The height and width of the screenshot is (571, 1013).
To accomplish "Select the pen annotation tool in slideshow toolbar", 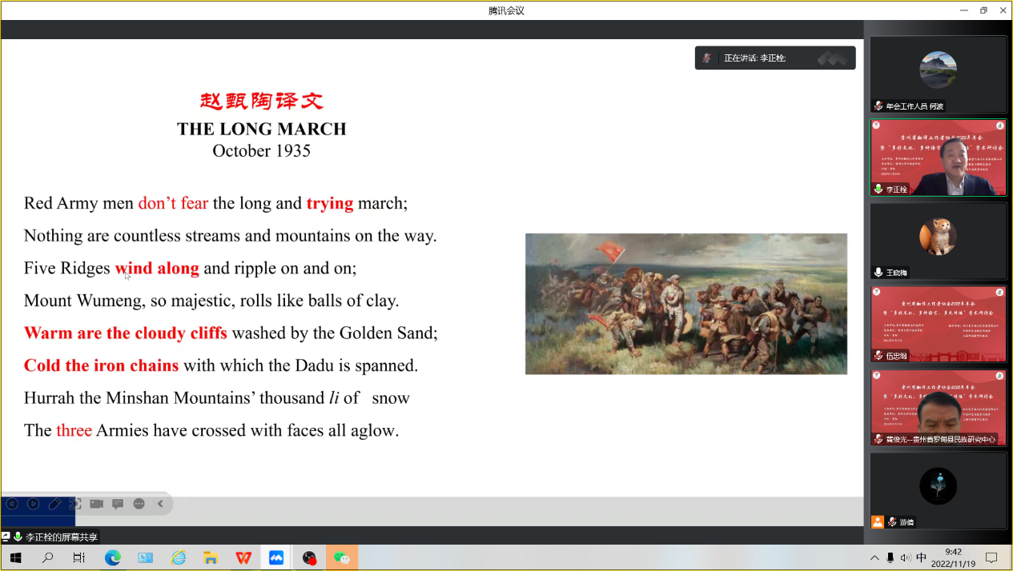I will pyautogui.click(x=54, y=504).
